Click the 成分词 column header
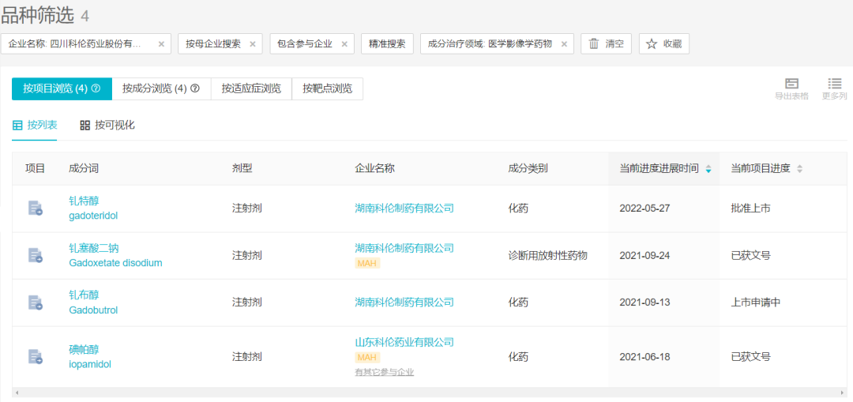 tap(84, 169)
